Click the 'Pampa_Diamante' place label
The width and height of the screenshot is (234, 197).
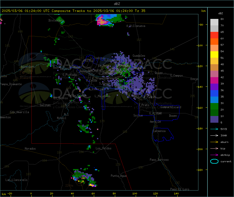pyautogui.click(x=11, y=84)
